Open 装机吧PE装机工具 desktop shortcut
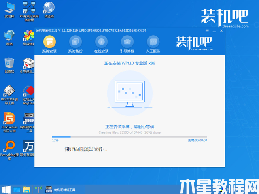Screen dimensions: 259x194 [x=28, y=122]
